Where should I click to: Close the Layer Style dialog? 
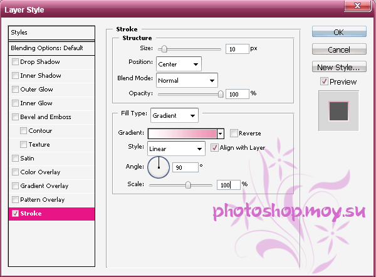coord(358,6)
